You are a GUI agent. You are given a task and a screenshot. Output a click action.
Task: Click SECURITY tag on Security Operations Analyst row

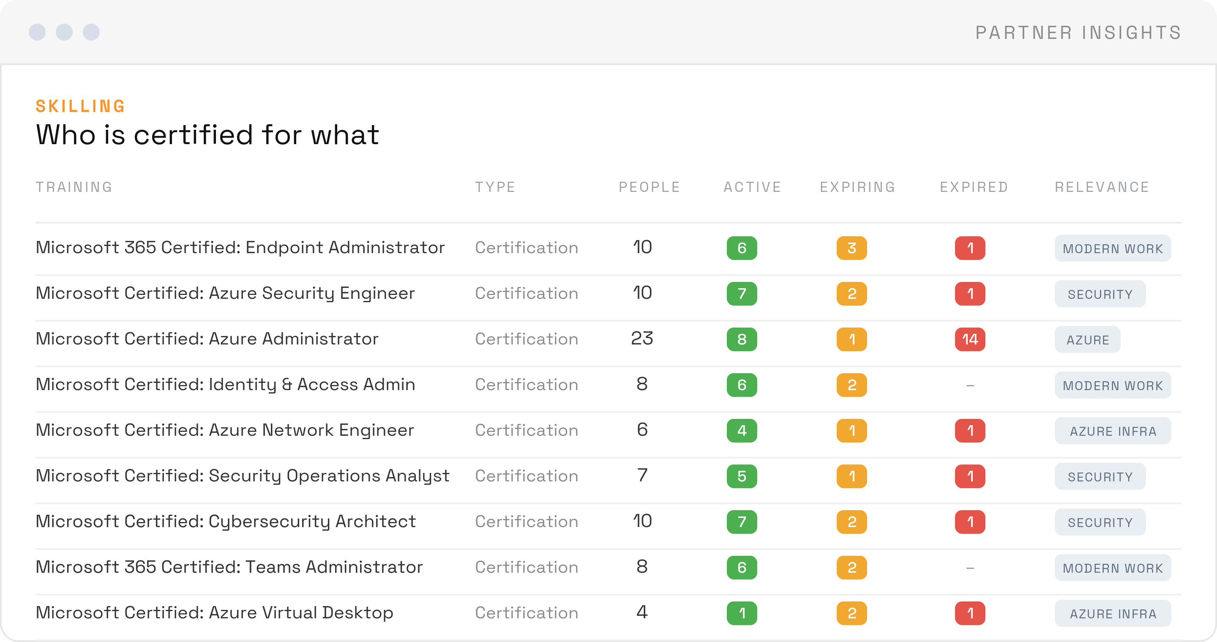point(1100,477)
